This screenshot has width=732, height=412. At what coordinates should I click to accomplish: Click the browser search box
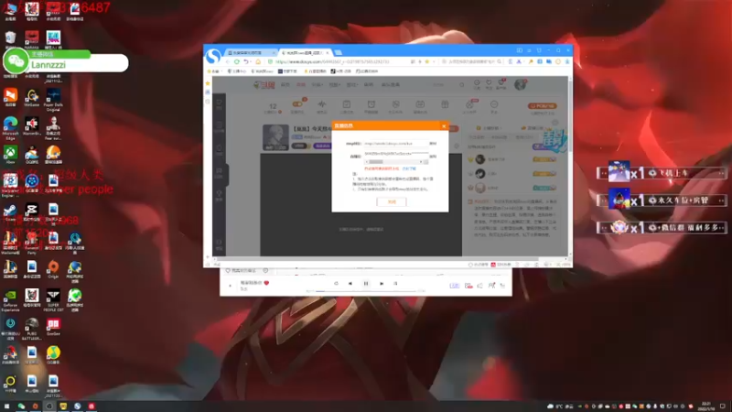[469, 61]
